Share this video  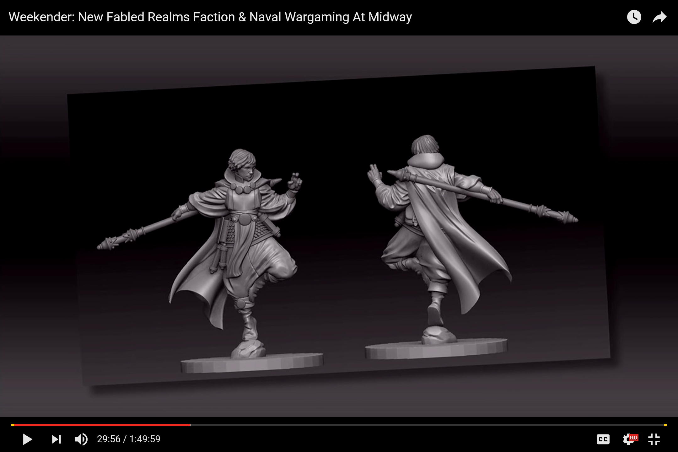[x=659, y=17]
